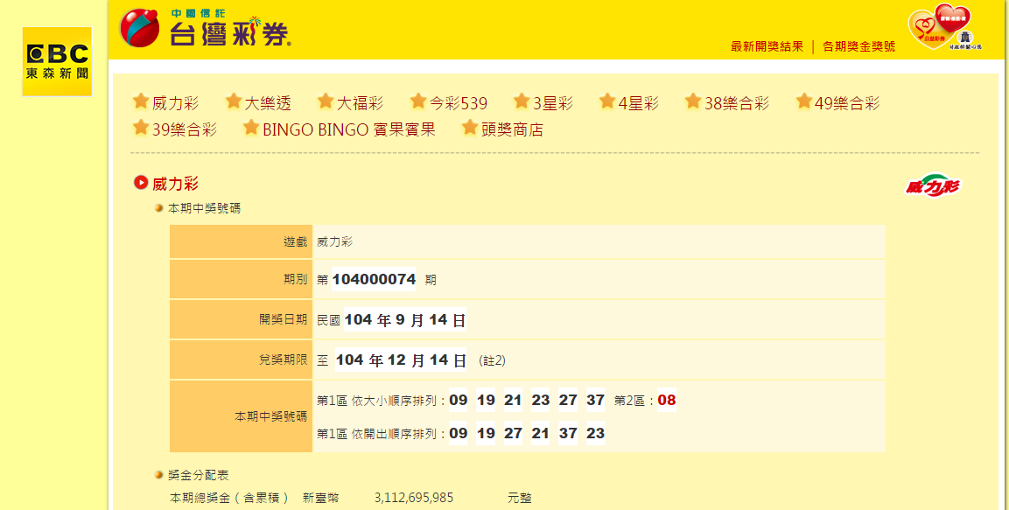Click the draw number 104000074
Viewport: 1009px width, 510px height.
click(x=374, y=280)
